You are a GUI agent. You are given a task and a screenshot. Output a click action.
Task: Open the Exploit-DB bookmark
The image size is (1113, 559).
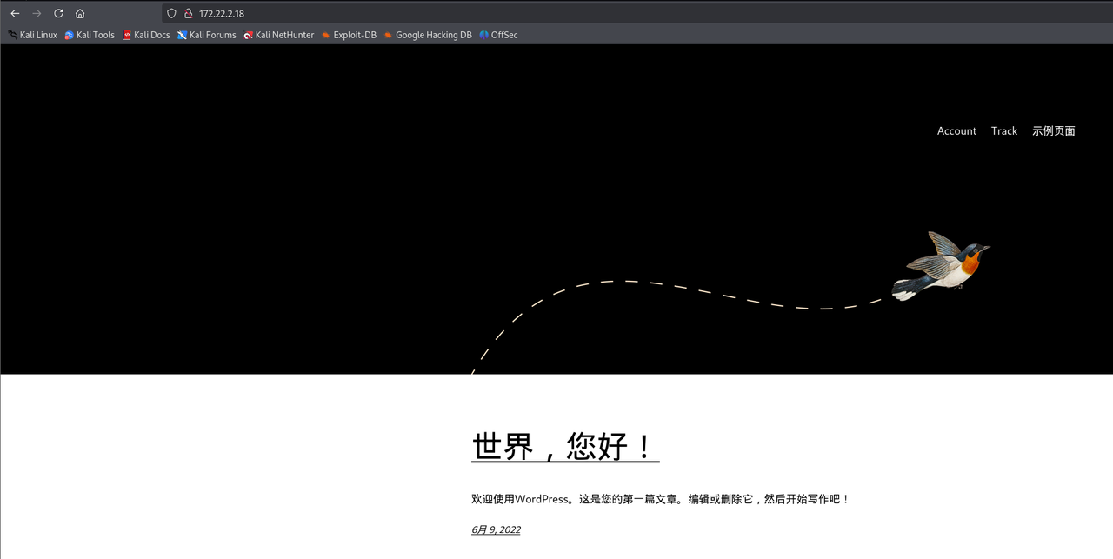[349, 35]
